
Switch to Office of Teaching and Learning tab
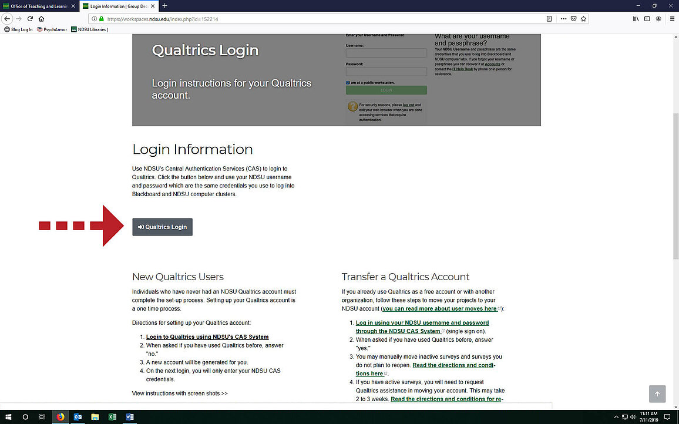click(38, 6)
